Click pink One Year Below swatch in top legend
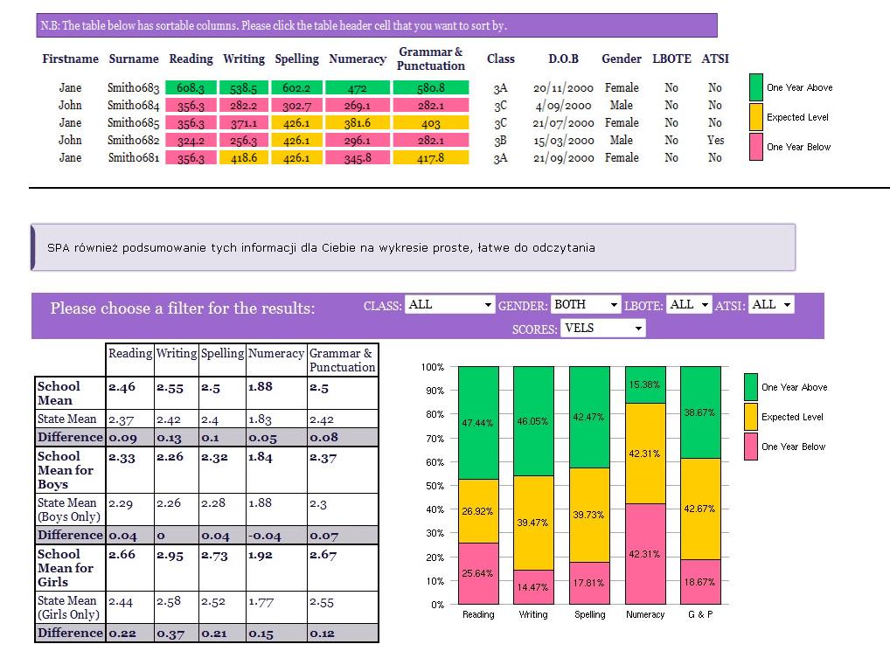 tap(756, 147)
